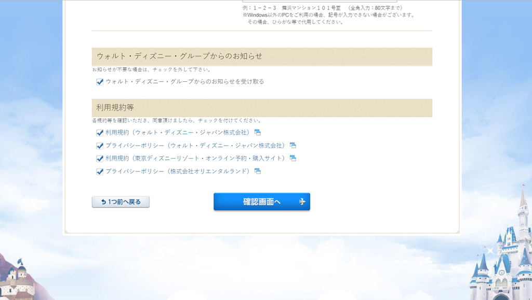Viewport: 532px width, 300px height.
Task: Open new-window icon beside プライバシーポリシー（株式会社オリエンタルランド）
Action: click(258, 171)
